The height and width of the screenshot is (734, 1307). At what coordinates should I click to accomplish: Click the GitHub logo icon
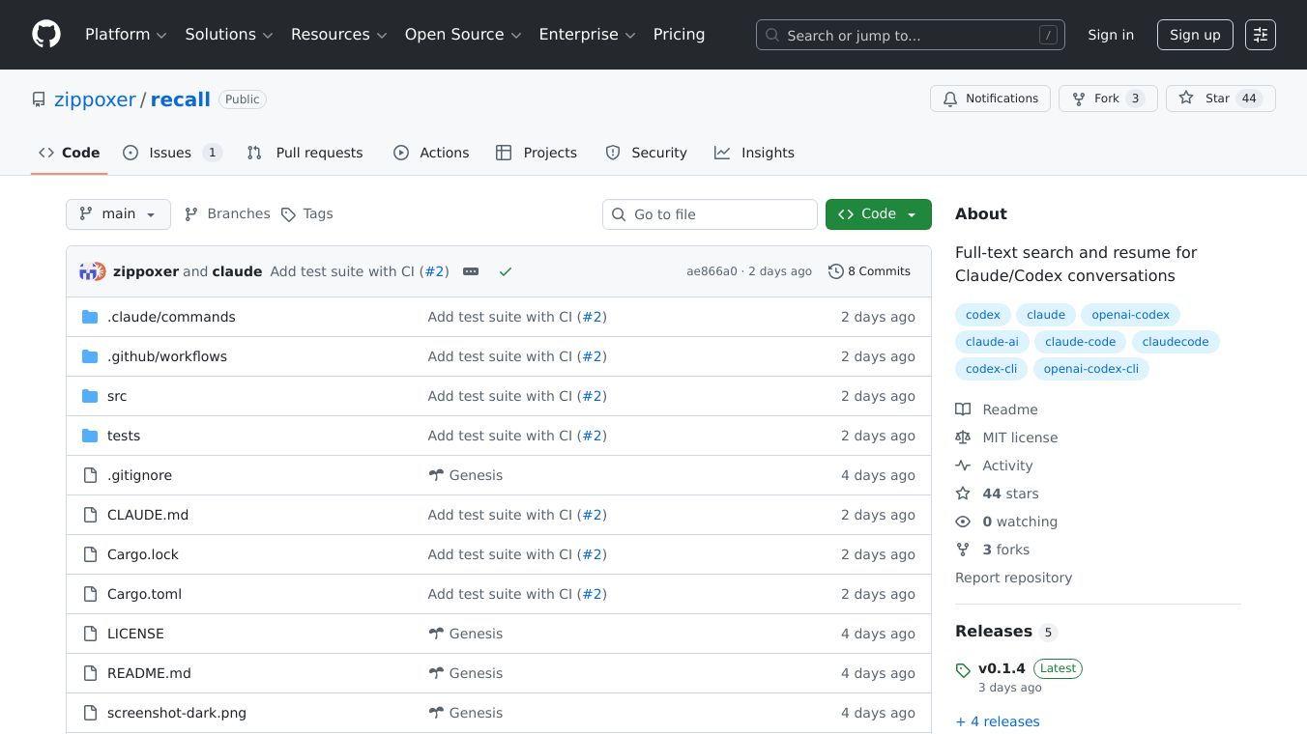coord(46,35)
